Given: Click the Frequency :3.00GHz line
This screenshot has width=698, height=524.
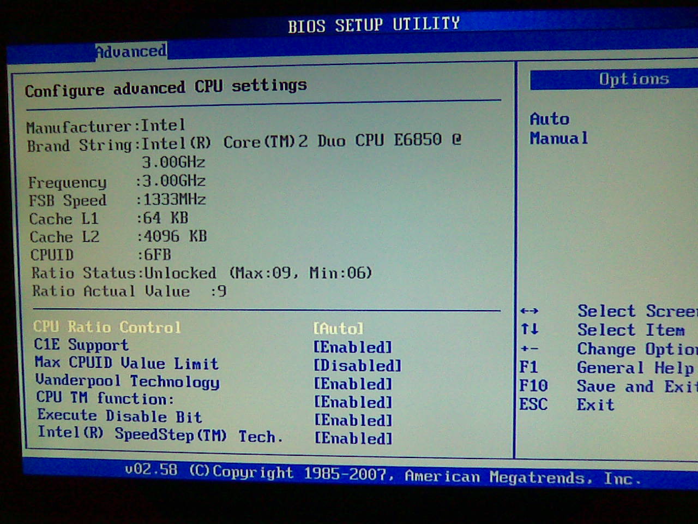Looking at the screenshot, I should point(117,182).
